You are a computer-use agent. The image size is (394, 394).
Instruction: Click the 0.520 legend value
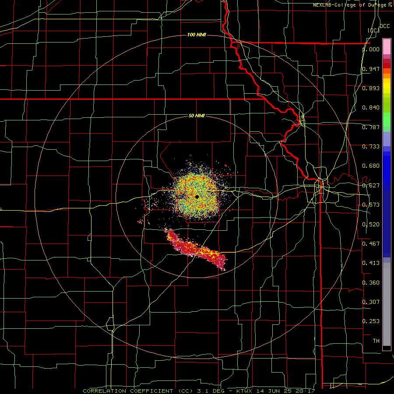(371, 224)
